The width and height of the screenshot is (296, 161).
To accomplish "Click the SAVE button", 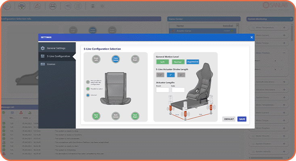I will (241, 119).
